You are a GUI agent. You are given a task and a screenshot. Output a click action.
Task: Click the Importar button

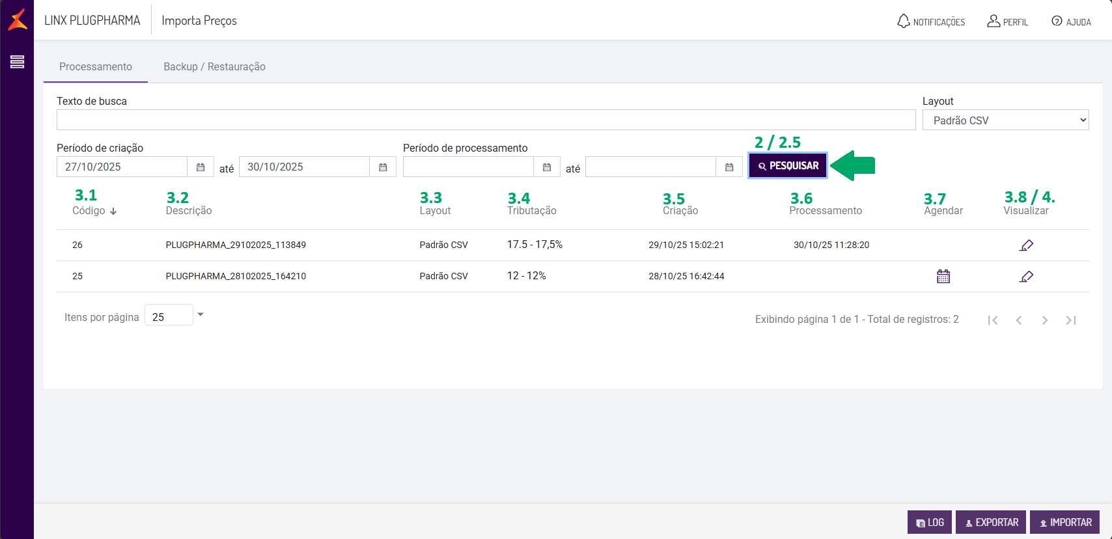[1064, 522]
